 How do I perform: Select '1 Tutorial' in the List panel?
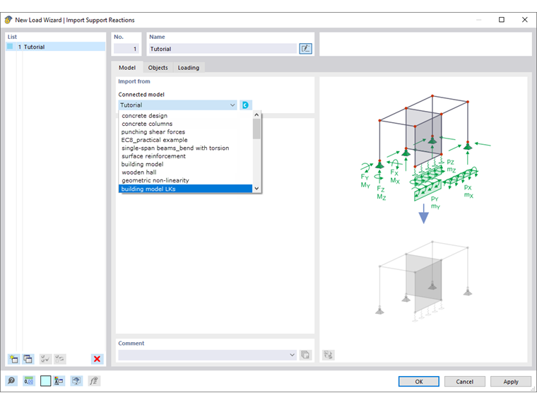[56, 47]
